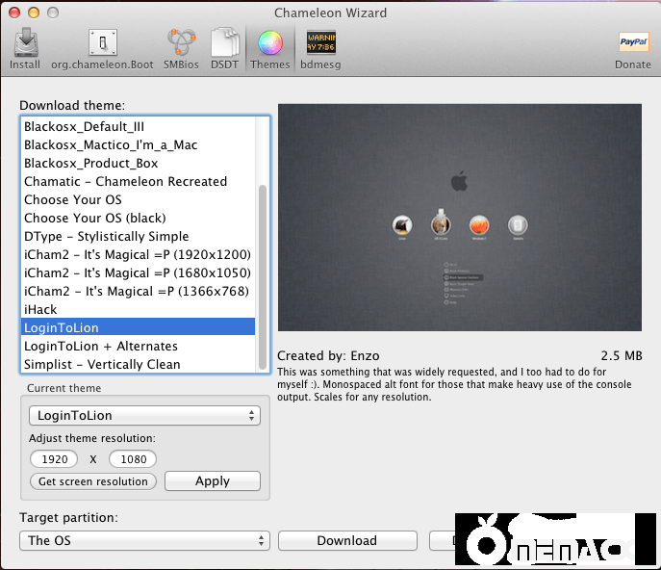
Task: Expand the Current theme dropdown
Action: click(x=144, y=416)
